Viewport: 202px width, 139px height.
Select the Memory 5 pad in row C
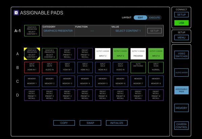103,81
